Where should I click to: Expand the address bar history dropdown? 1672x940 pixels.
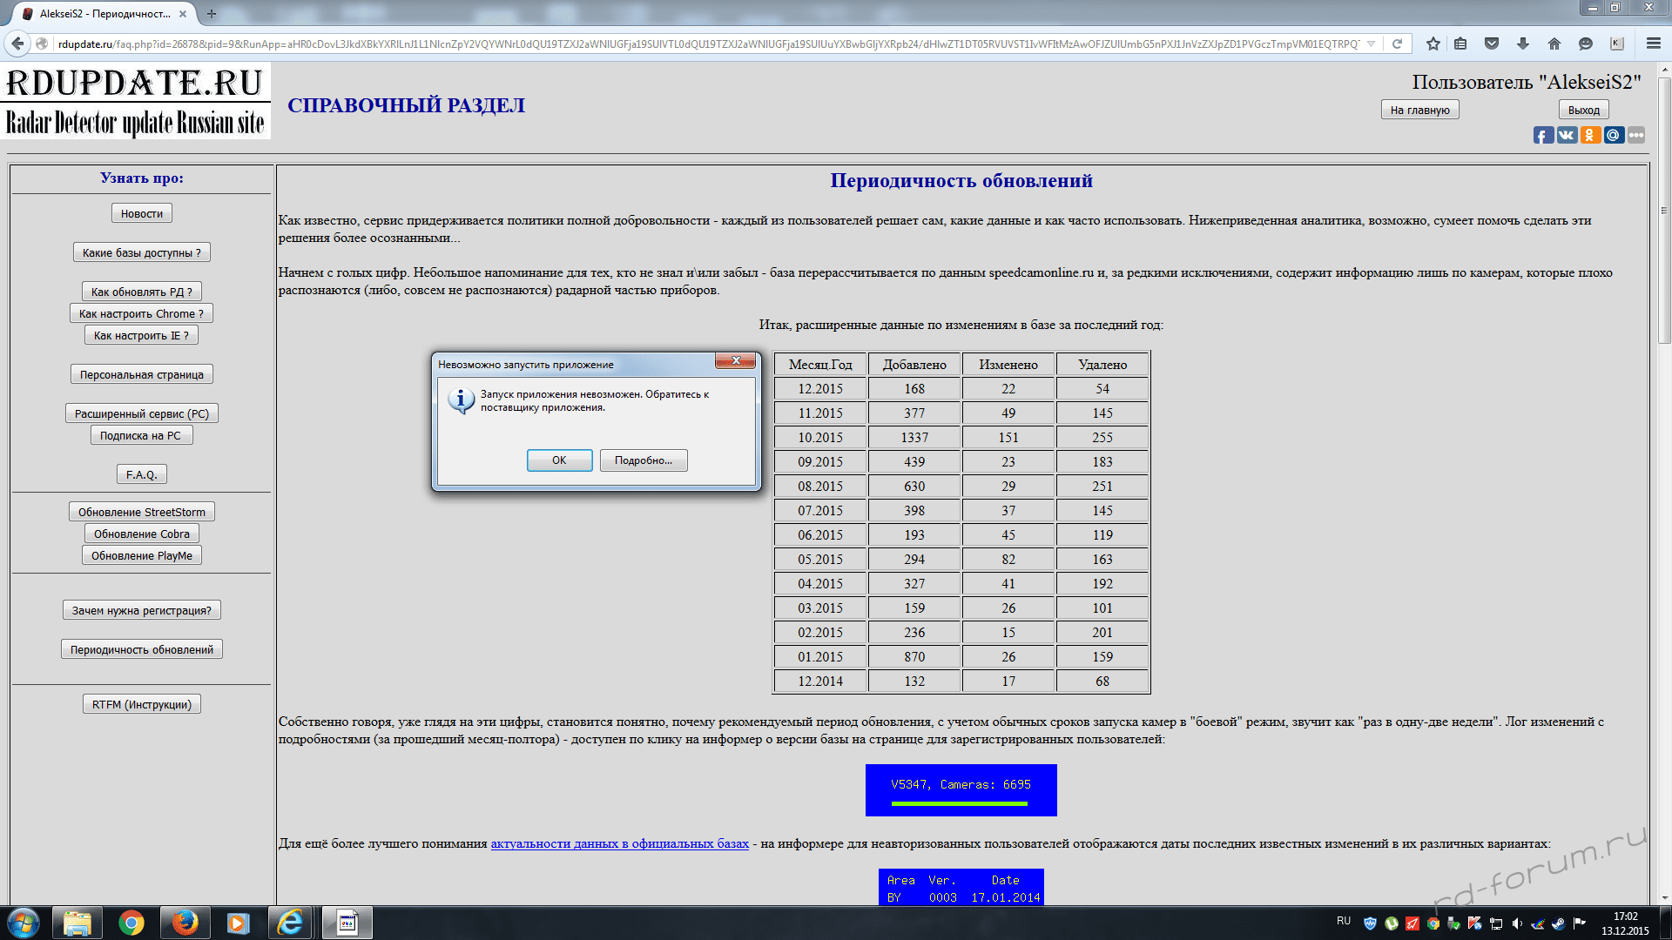[x=1372, y=44]
